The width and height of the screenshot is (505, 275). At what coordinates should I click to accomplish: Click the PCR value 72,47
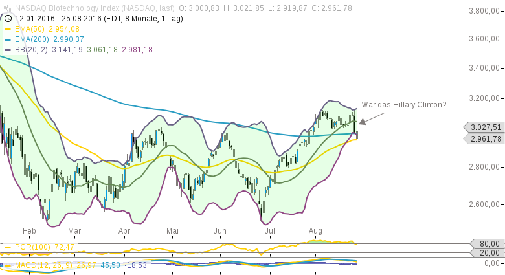click(x=64, y=247)
